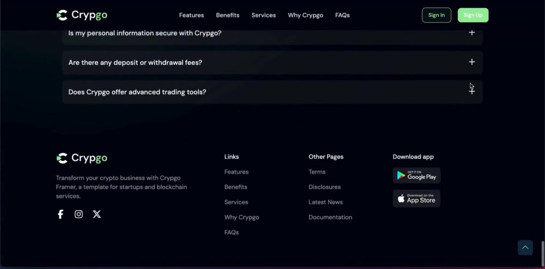
Task: Click the 'Download app' footer heading
Action: point(413,157)
